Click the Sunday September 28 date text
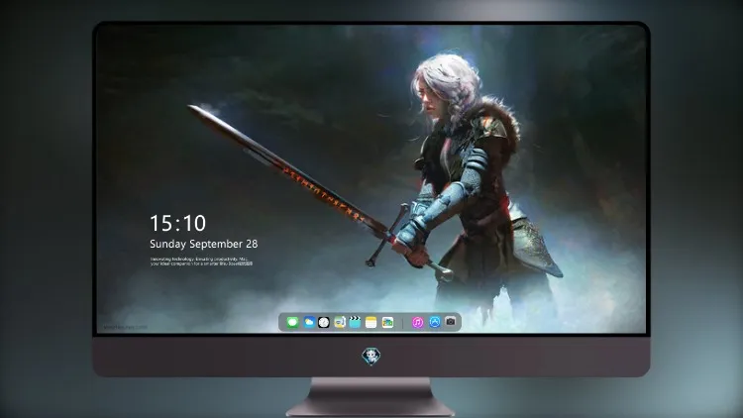Screen dimensions: 743x418 coord(204,244)
